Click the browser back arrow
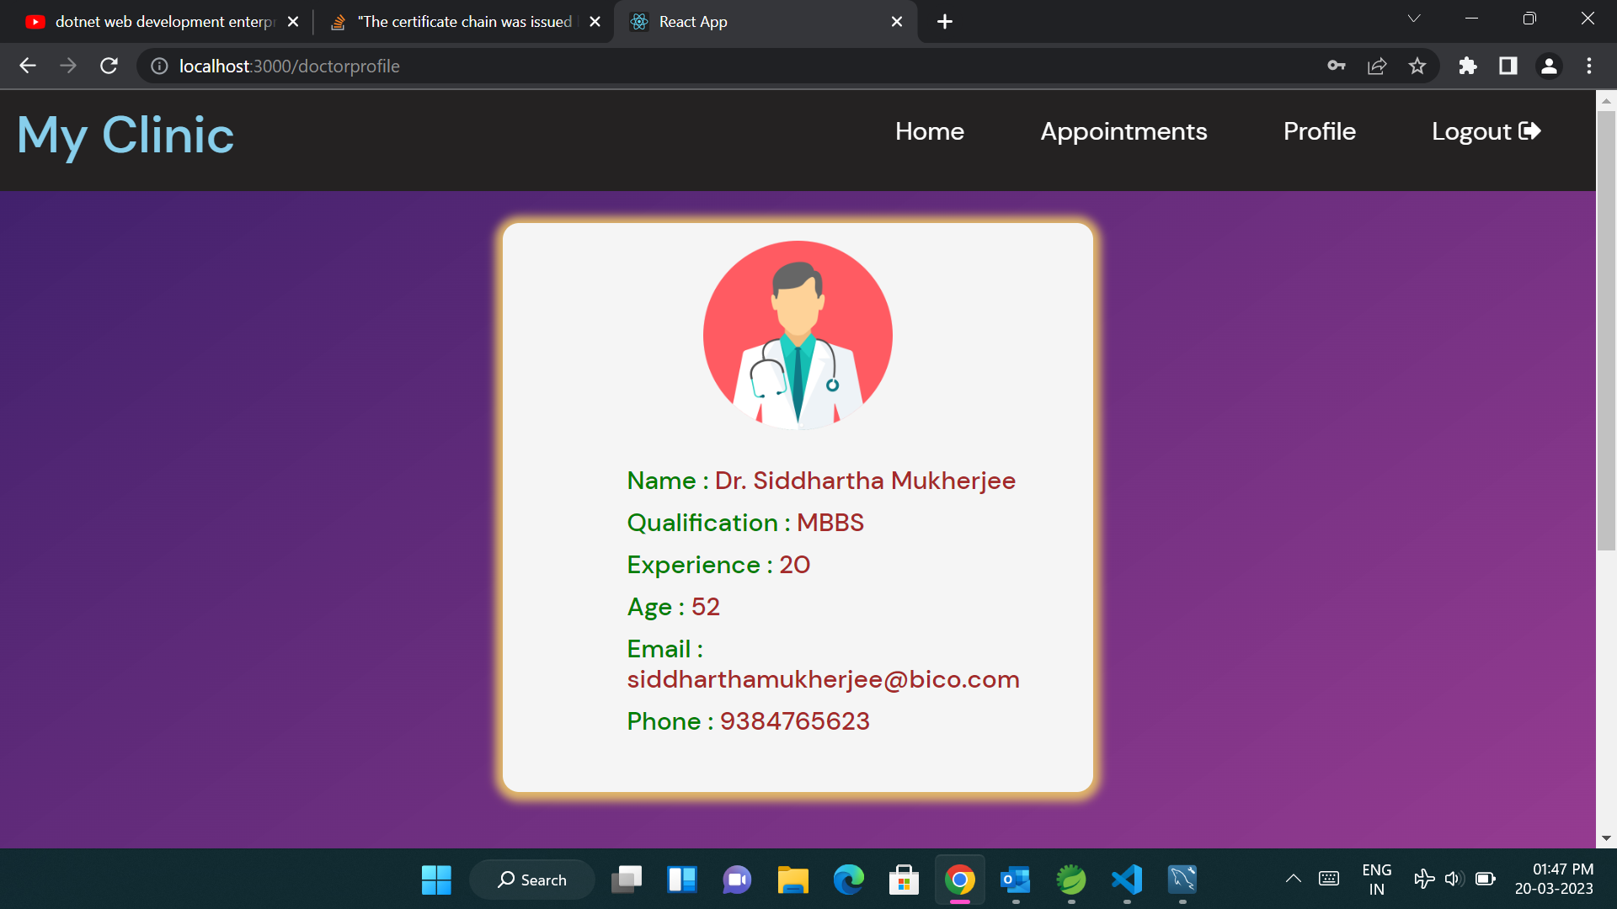Viewport: 1617px width, 909px height. click(27, 66)
